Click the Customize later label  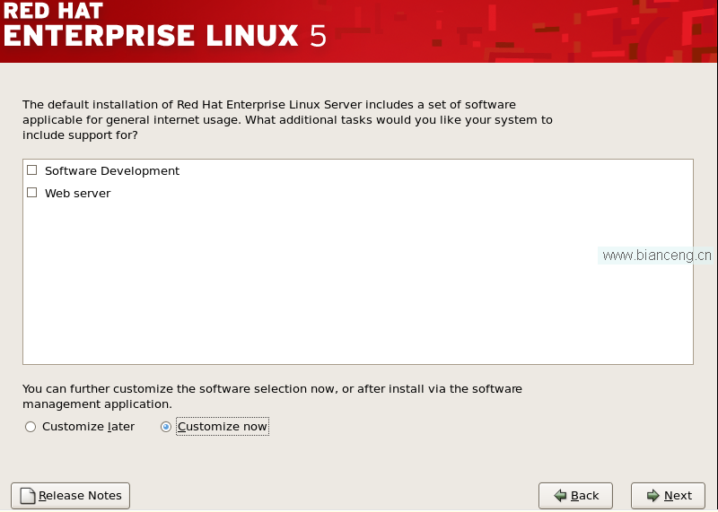point(88,427)
